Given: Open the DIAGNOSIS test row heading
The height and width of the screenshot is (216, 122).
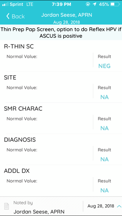Looking at the screenshot, I should pyautogui.click(x=20, y=140).
